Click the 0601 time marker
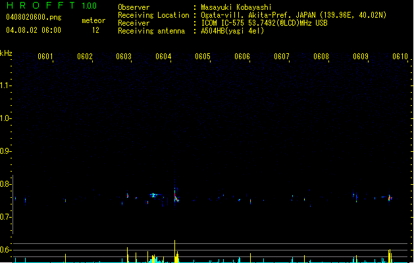 pyautogui.click(x=45, y=57)
